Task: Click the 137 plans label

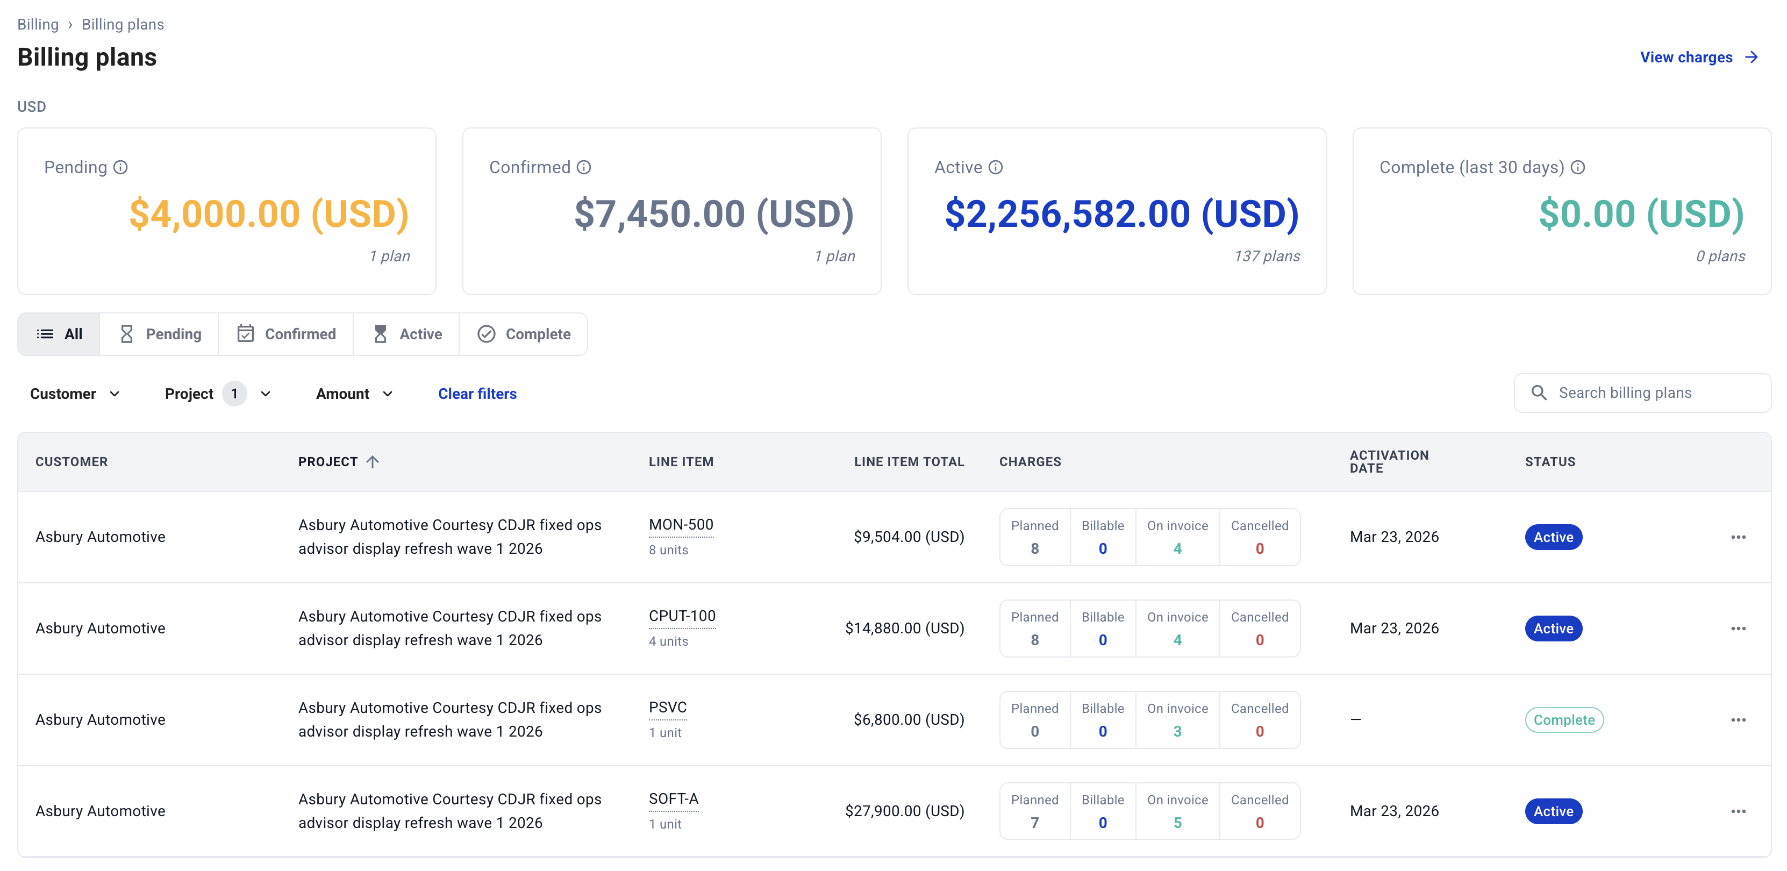Action: (x=1267, y=257)
